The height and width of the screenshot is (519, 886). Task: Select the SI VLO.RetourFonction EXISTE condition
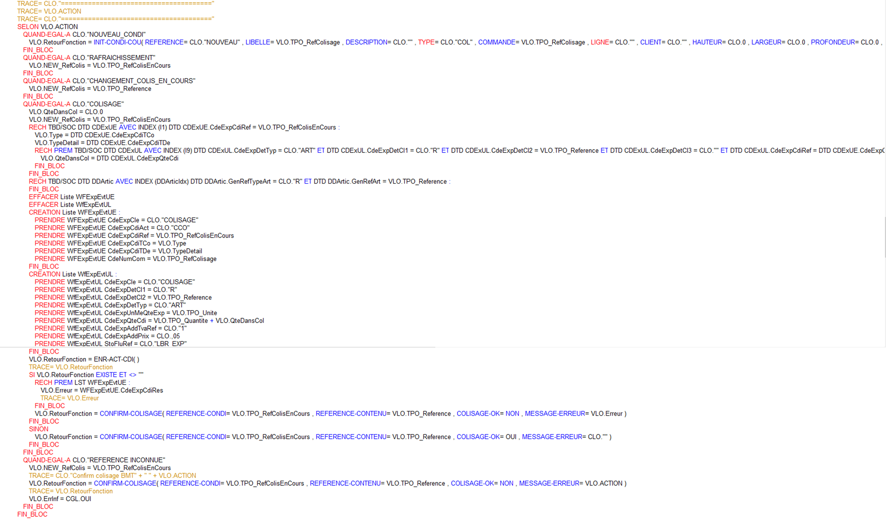(x=66, y=375)
